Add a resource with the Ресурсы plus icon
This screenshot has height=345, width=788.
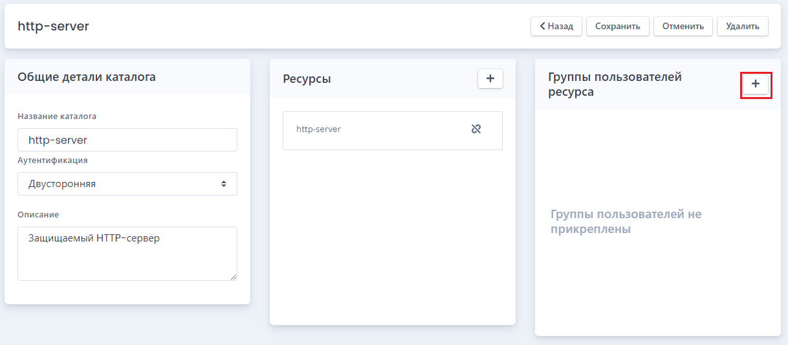click(490, 78)
